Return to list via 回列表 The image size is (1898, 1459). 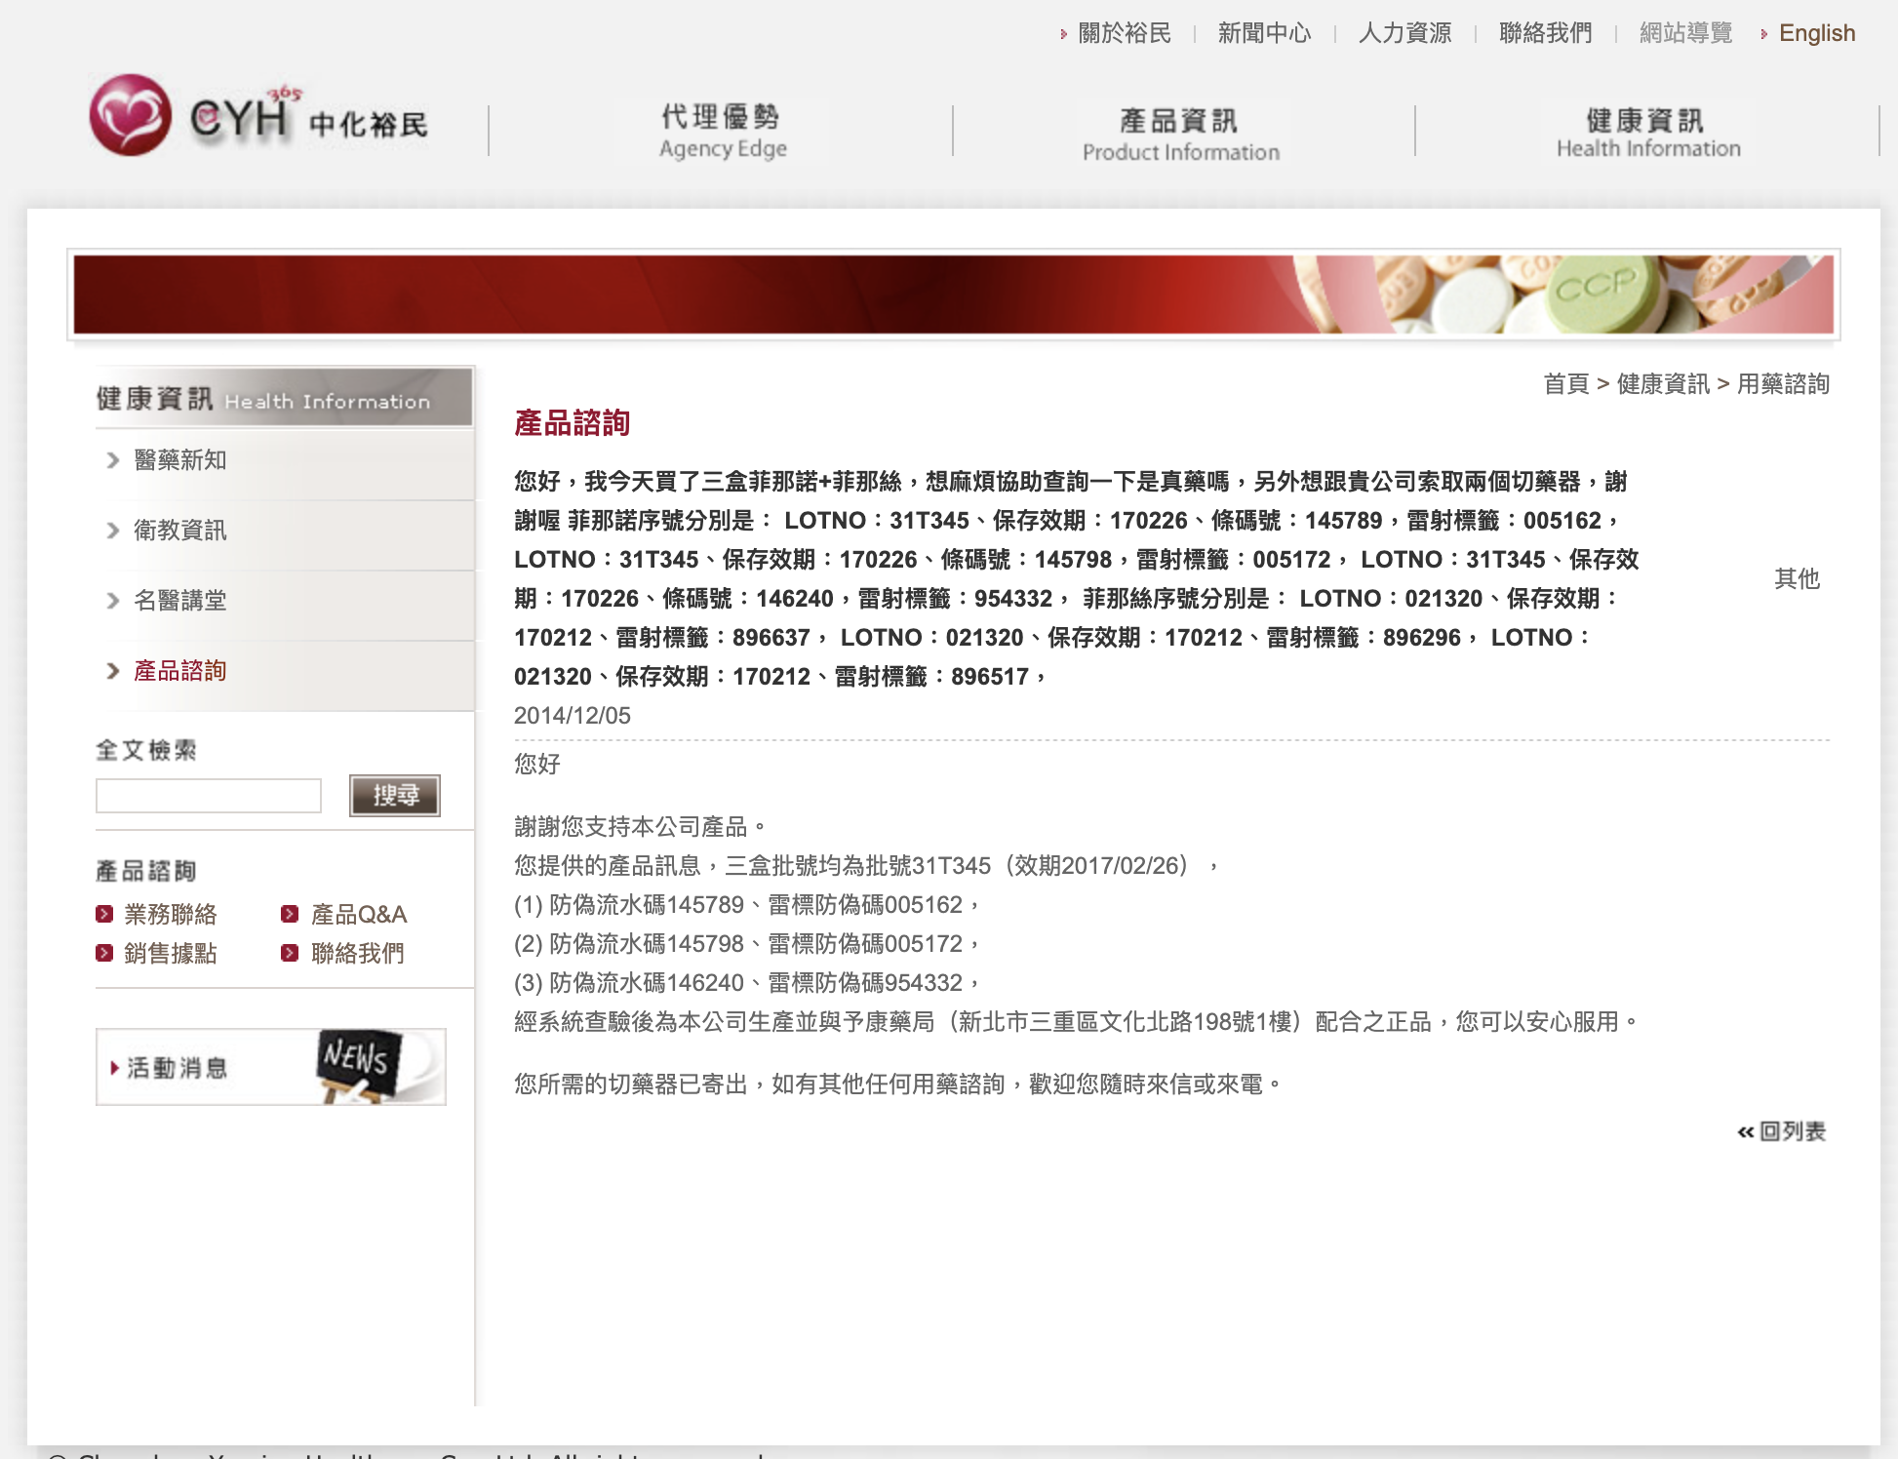pos(1781,1131)
